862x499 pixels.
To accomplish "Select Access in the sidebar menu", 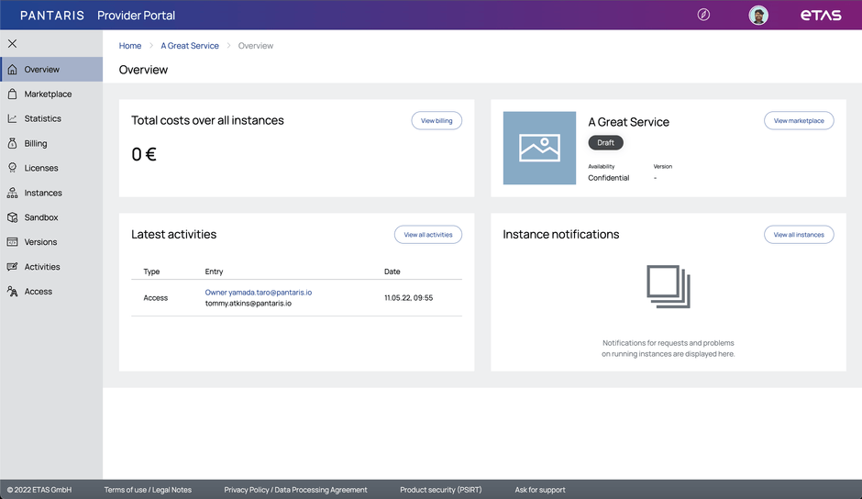I will (x=39, y=292).
